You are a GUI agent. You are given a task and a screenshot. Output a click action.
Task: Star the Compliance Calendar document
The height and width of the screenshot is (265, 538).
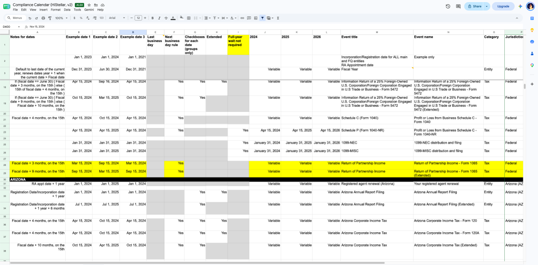click(89, 5)
